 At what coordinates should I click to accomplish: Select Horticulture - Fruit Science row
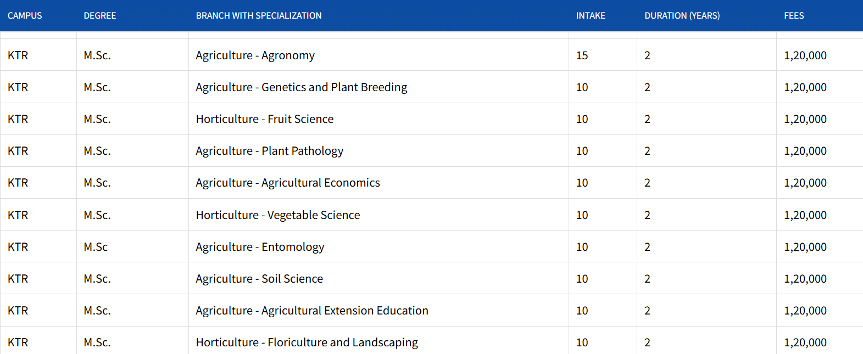(265, 119)
